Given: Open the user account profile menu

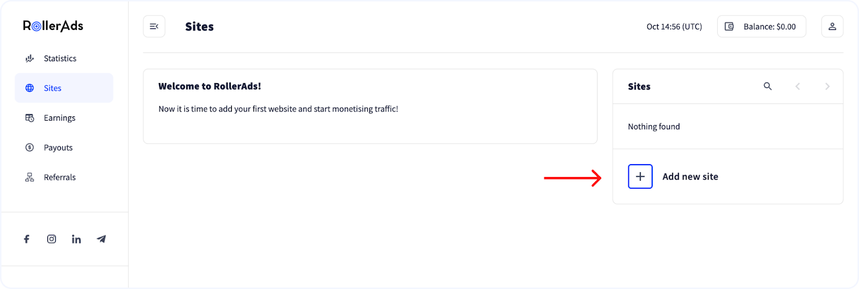Looking at the screenshot, I should pyautogui.click(x=832, y=26).
